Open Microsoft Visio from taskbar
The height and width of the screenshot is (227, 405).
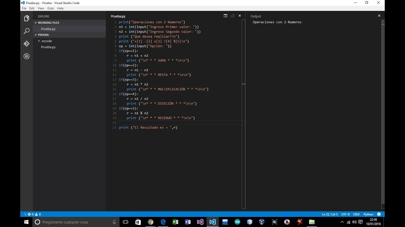(188, 222)
